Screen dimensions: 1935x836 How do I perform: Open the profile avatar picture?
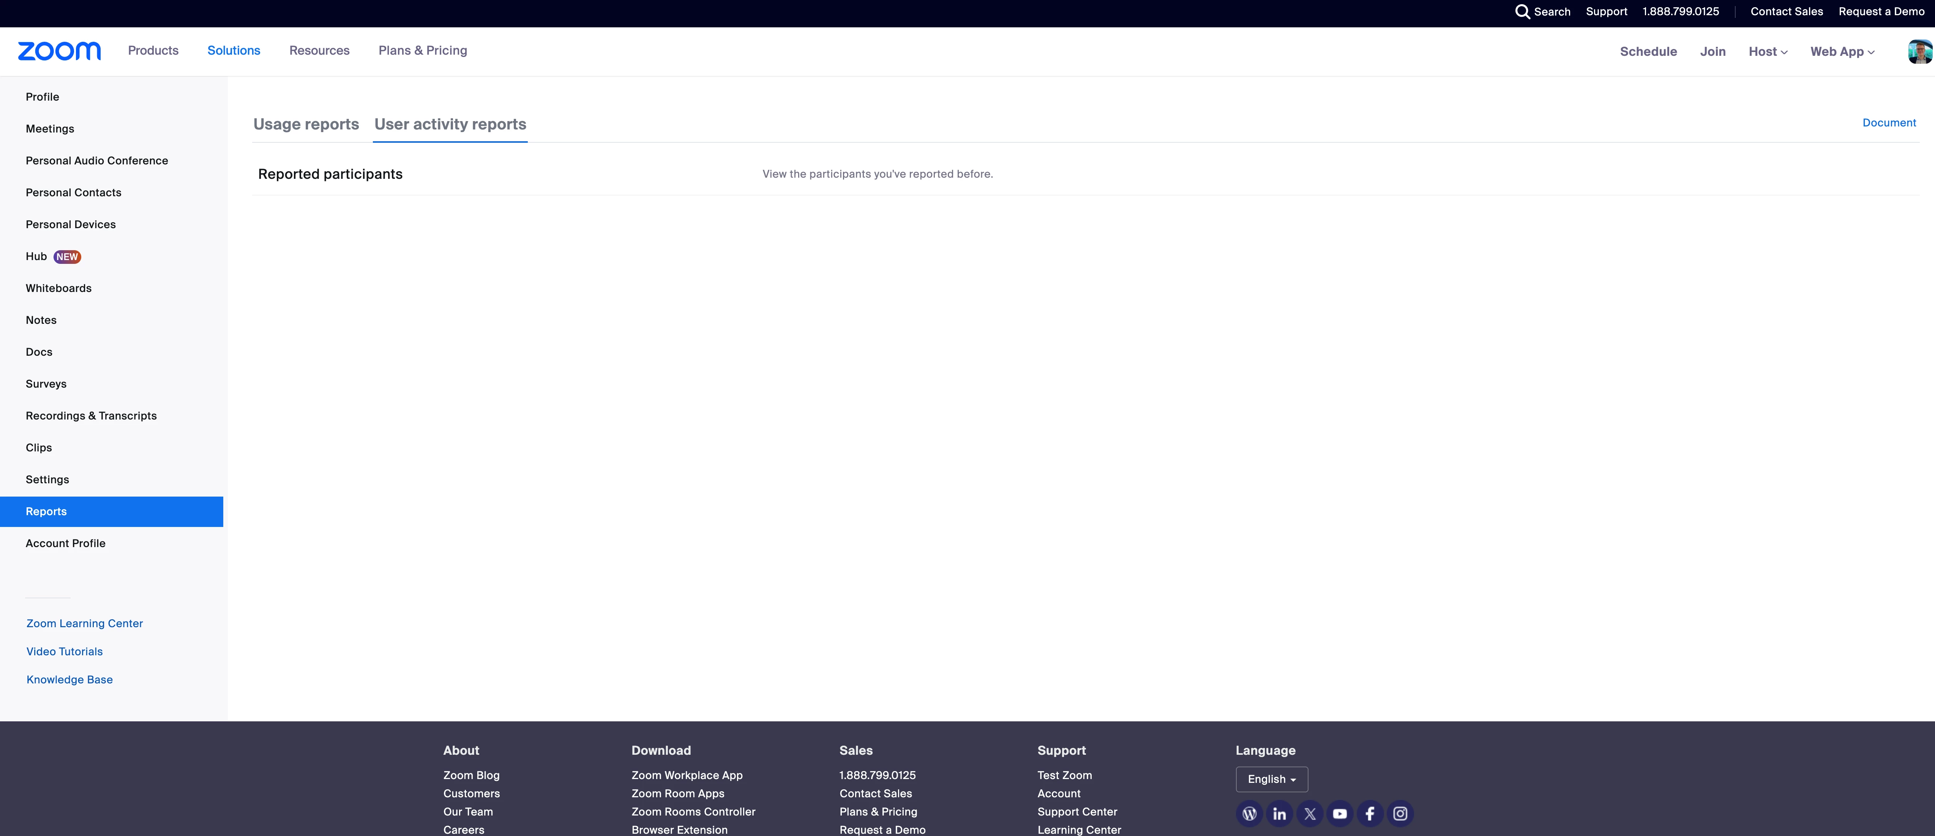click(x=1919, y=52)
